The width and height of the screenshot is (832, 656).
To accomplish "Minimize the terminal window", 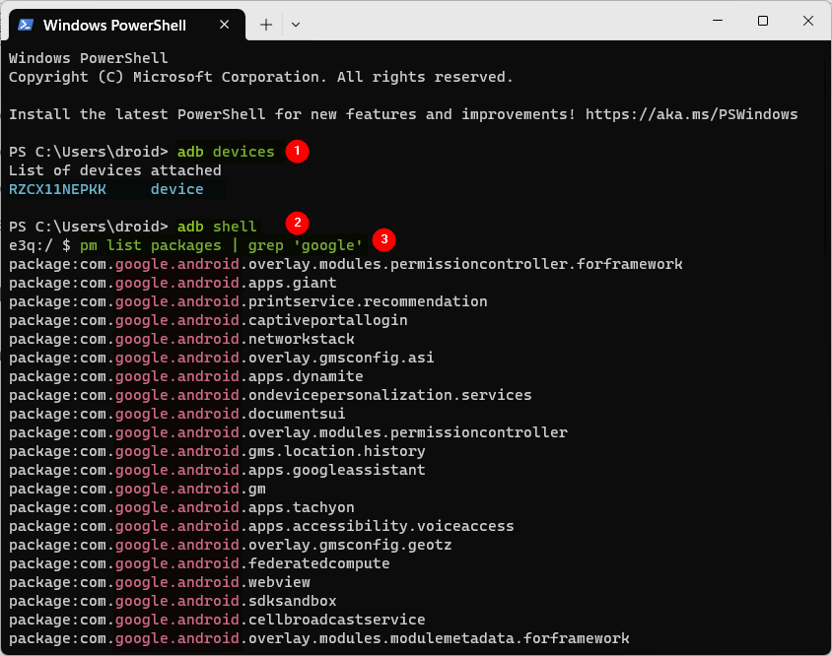I will (x=717, y=21).
